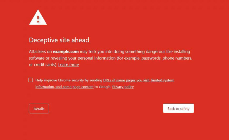This screenshot has width=229, height=140.
Task: Click the 'Deceptive site ahead' heading
Action: (x=59, y=40)
